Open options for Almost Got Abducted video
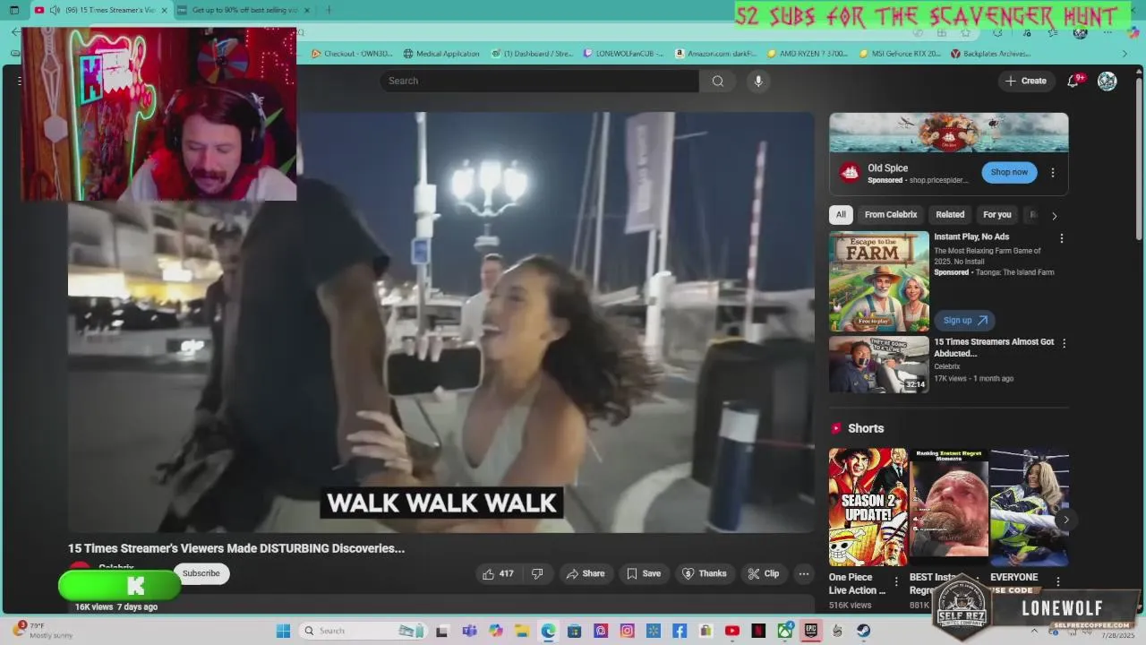Image resolution: width=1146 pixels, height=645 pixels. click(x=1064, y=343)
